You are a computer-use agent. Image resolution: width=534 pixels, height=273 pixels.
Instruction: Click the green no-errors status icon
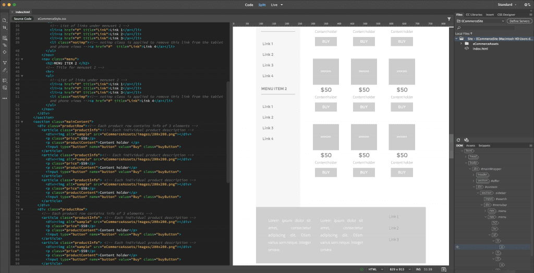pos(361,269)
